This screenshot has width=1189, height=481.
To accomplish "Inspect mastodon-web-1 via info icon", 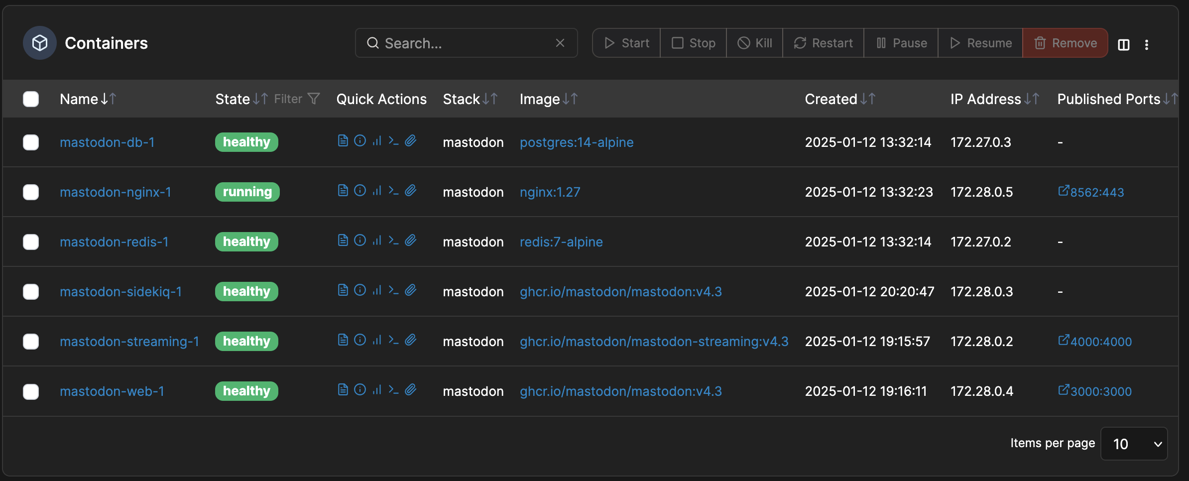I will pos(360,390).
